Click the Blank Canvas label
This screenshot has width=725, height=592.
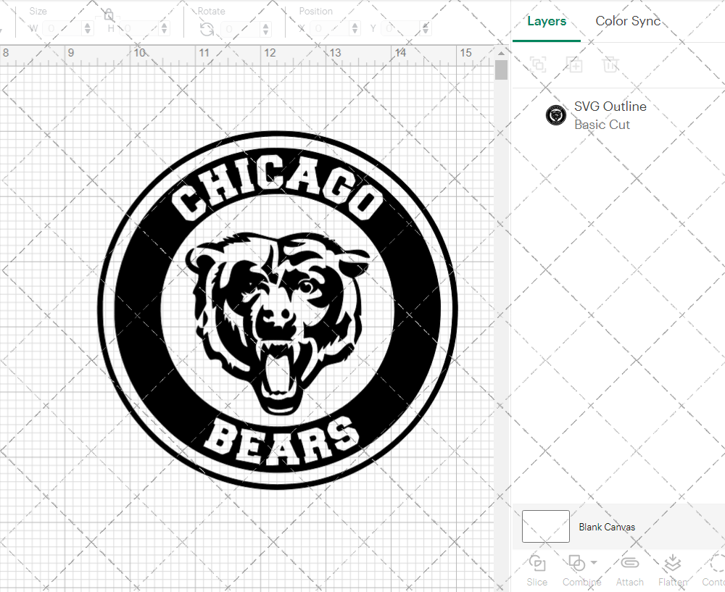point(607,527)
